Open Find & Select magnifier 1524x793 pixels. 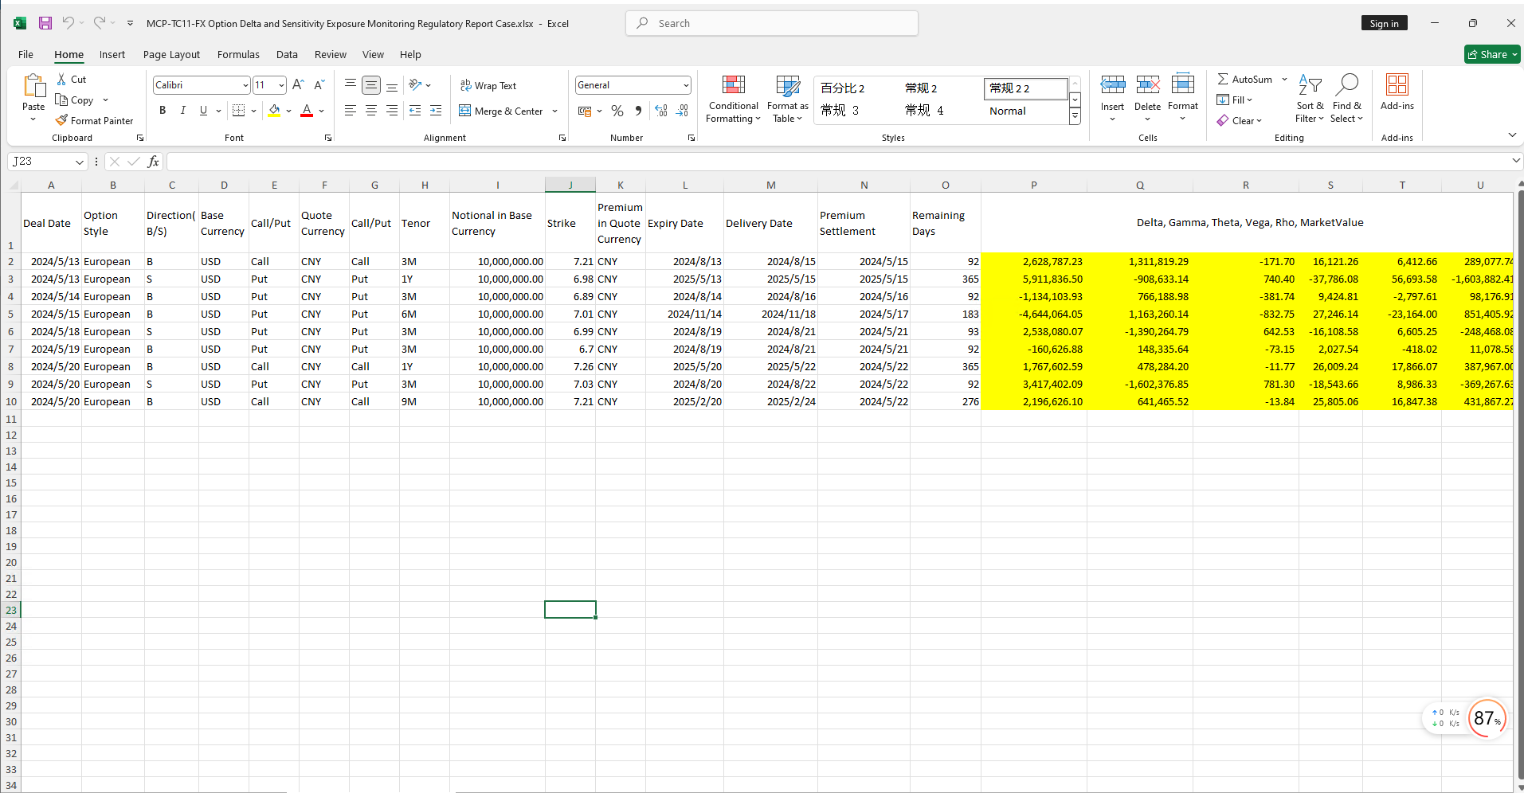point(1346,99)
